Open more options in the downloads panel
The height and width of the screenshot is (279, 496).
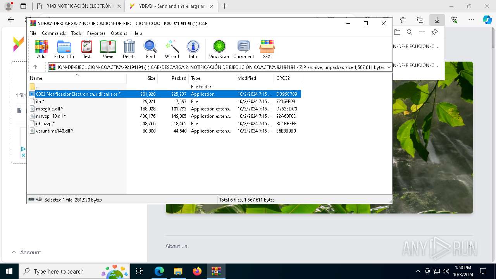[x=422, y=32]
